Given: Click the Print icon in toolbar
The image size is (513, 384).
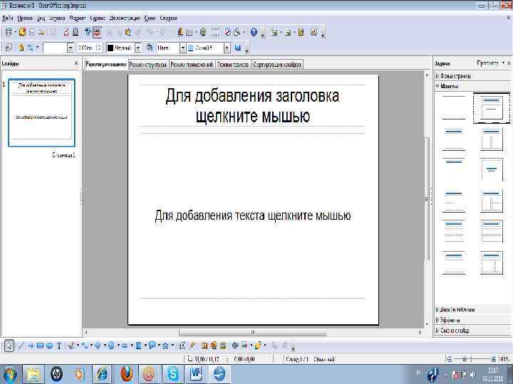Looking at the screenshot, I should point(76,32).
